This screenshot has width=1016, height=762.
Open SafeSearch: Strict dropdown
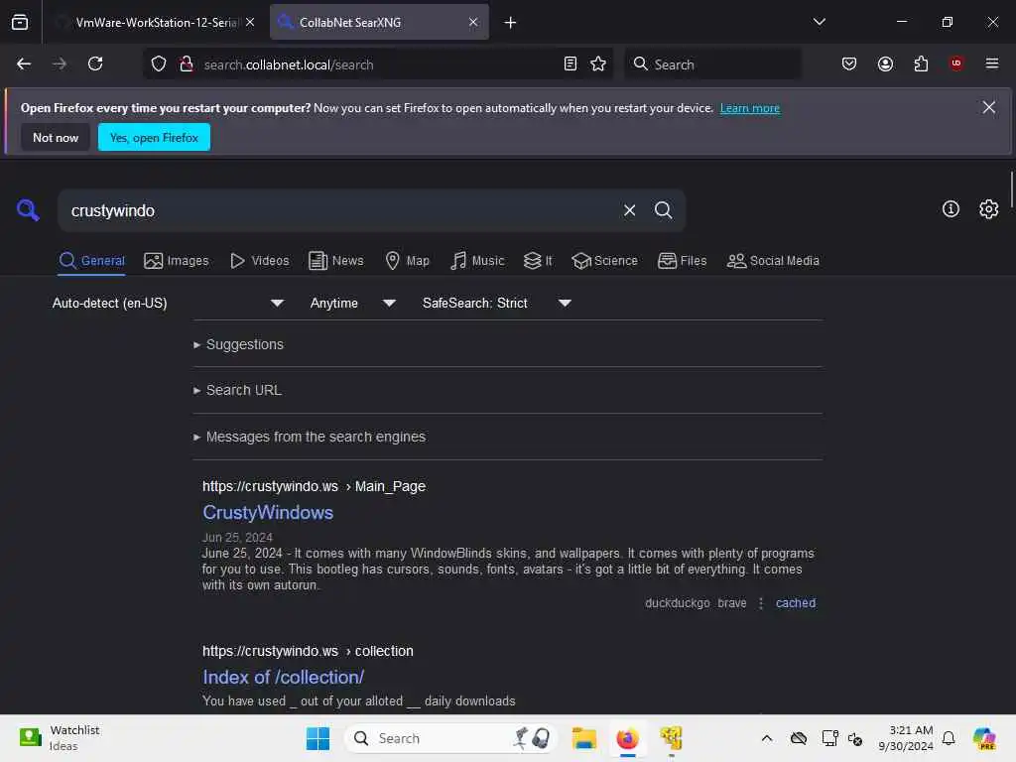[x=496, y=303]
